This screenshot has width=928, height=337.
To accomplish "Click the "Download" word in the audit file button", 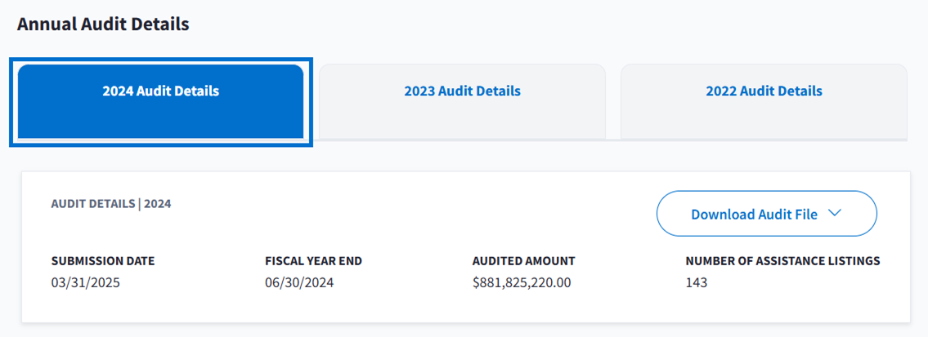I will click(x=720, y=214).
